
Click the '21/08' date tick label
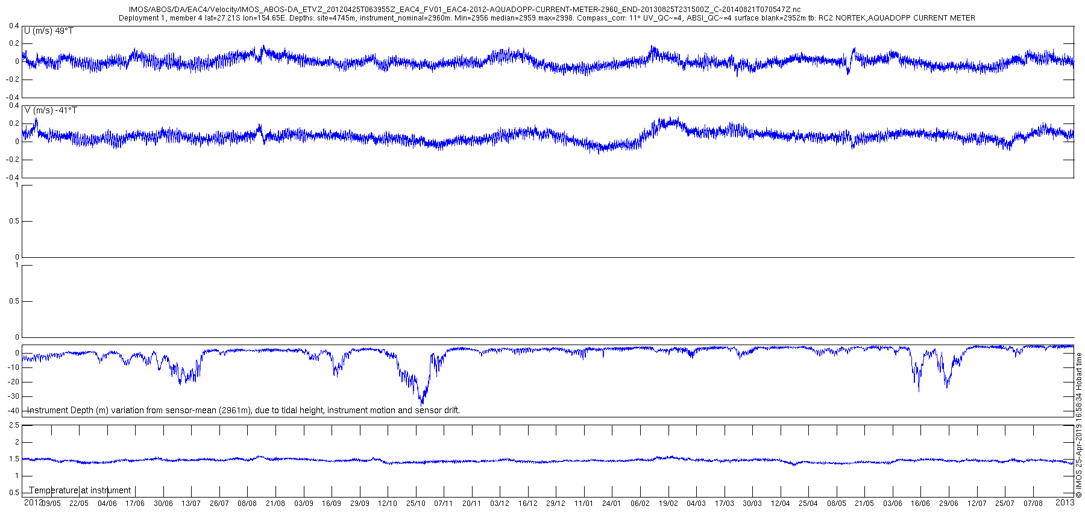(275, 504)
